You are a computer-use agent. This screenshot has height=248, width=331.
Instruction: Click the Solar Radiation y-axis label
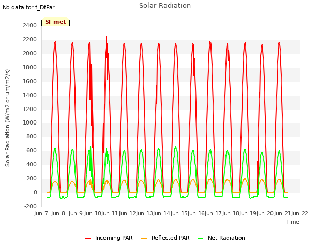click(x=7, y=118)
